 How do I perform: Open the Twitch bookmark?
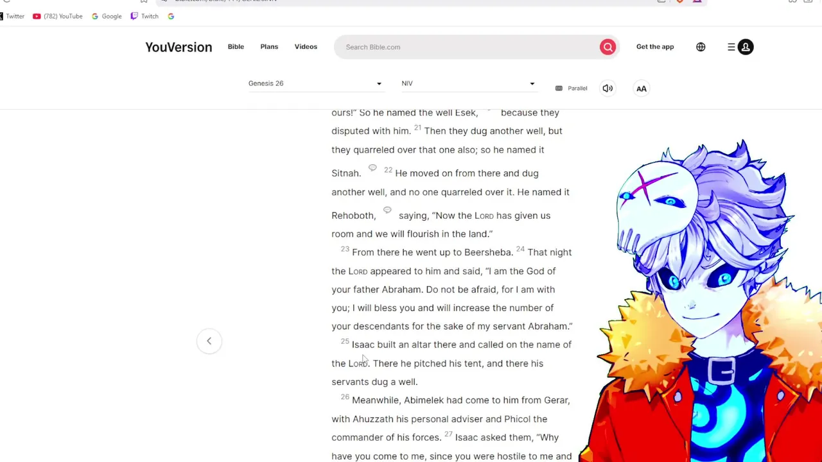[144, 16]
